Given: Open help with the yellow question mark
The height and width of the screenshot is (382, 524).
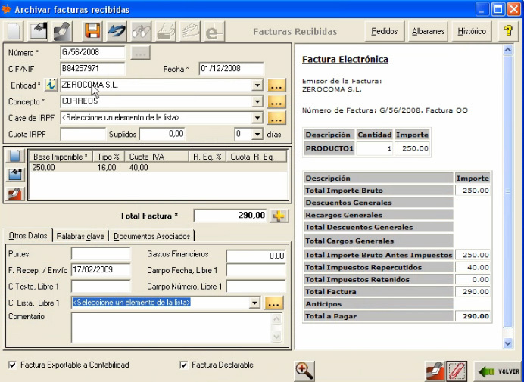Looking at the screenshot, I should click(x=508, y=31).
